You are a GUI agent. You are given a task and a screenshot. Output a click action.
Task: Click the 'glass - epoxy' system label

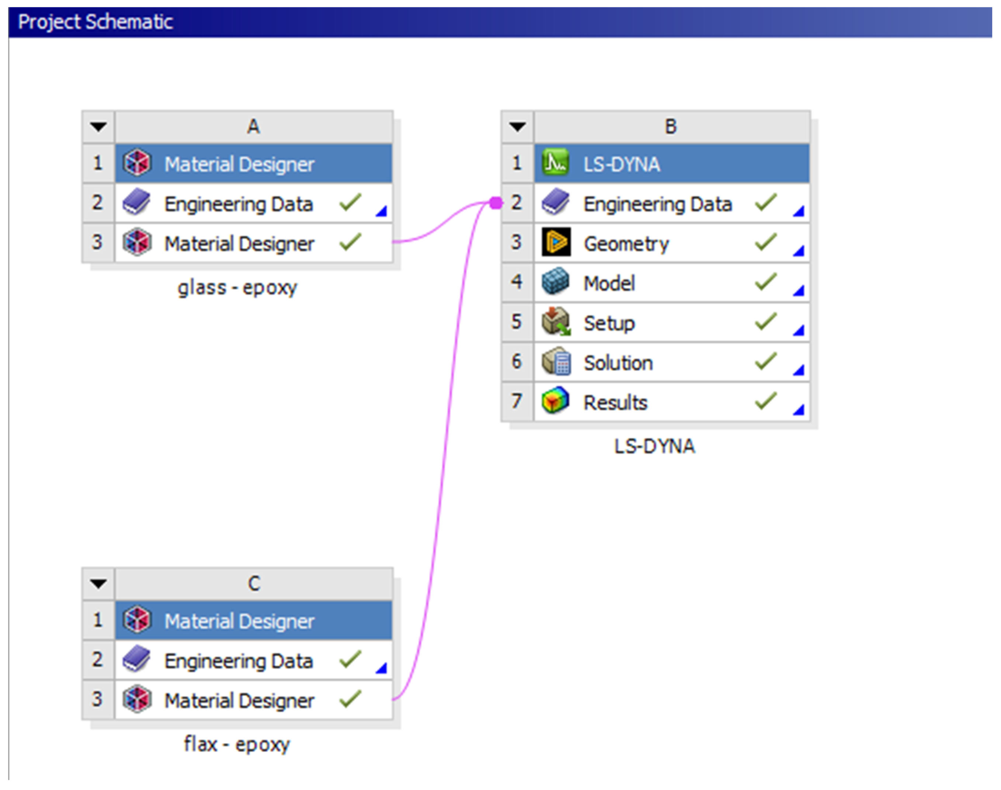(237, 288)
